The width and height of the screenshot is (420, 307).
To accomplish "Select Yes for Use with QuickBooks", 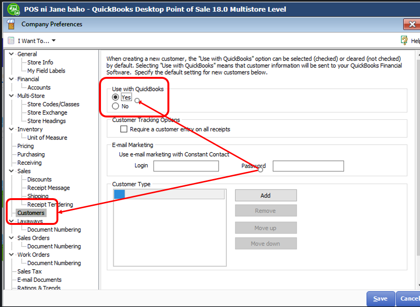I will 115,97.
